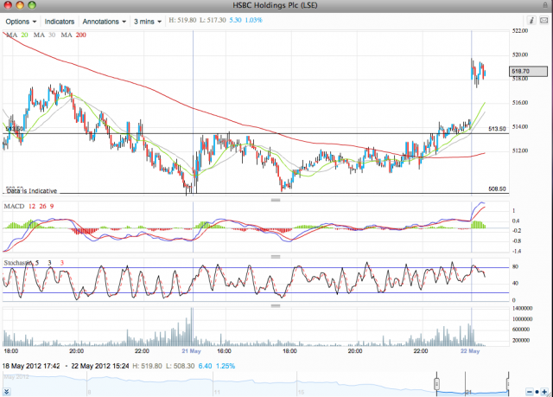
Task: Grab the resize grip above volume panel
Action: [x=276, y=305]
